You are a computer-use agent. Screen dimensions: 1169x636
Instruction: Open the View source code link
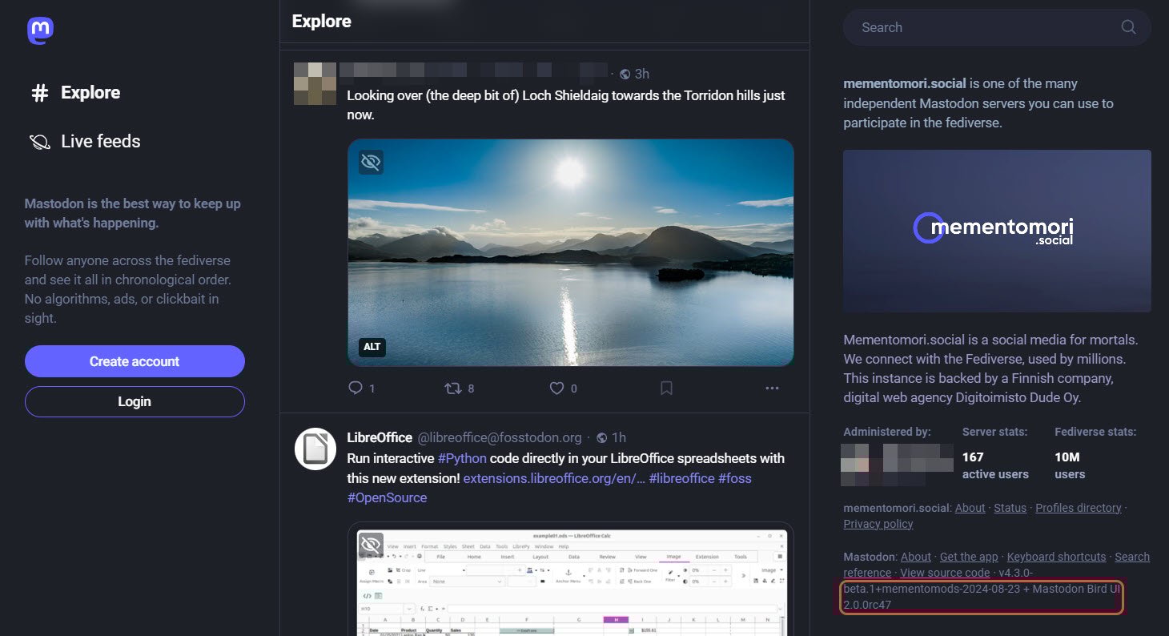[945, 573]
